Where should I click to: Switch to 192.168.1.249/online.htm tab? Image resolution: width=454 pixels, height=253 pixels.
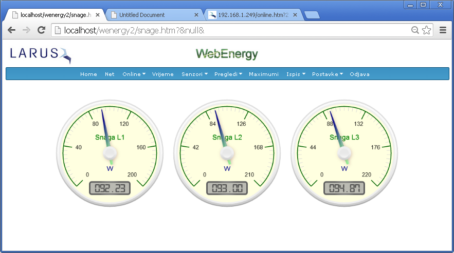point(252,15)
